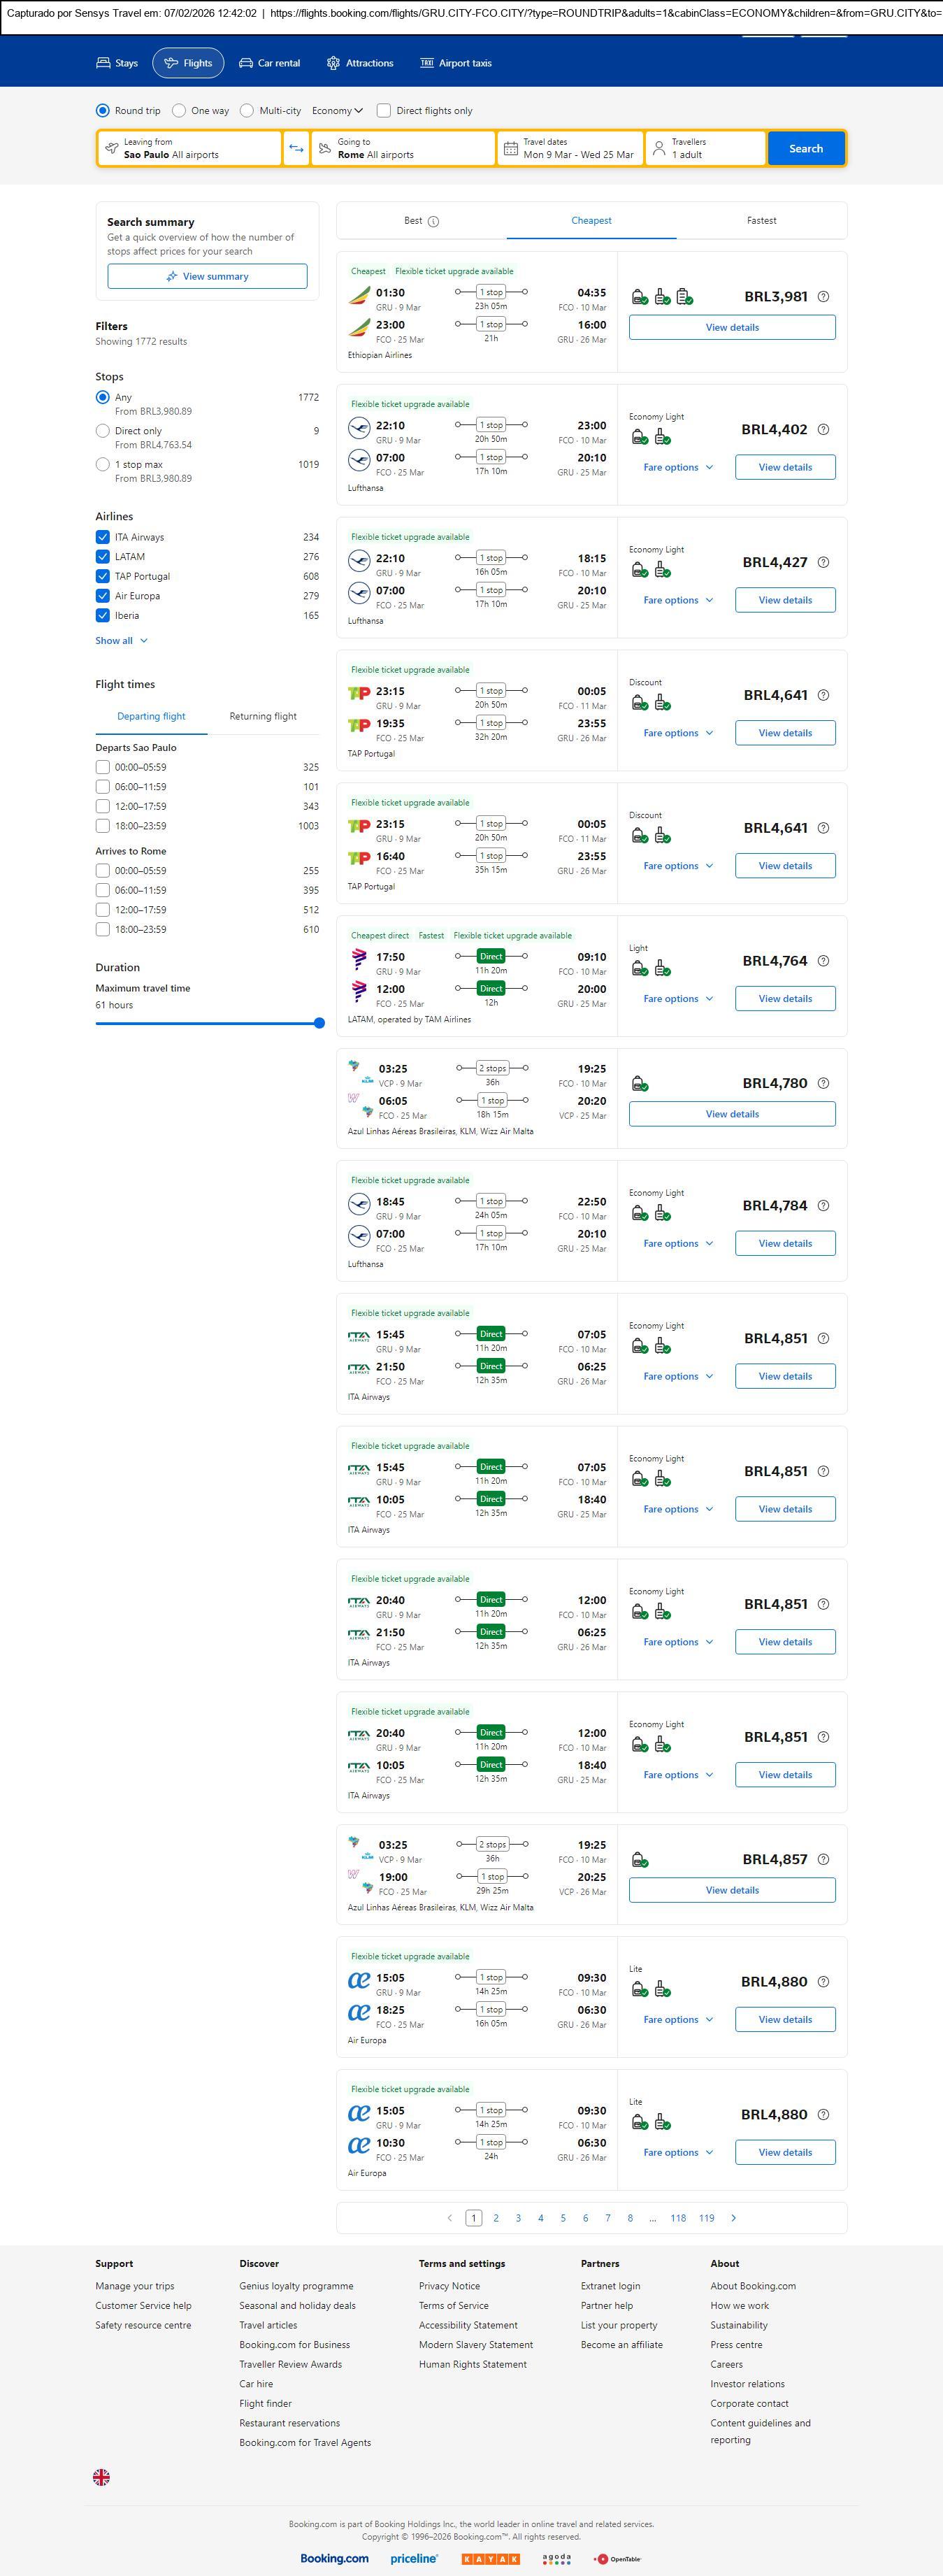
Task: Select the One way radio button
Action: pyautogui.click(x=179, y=111)
